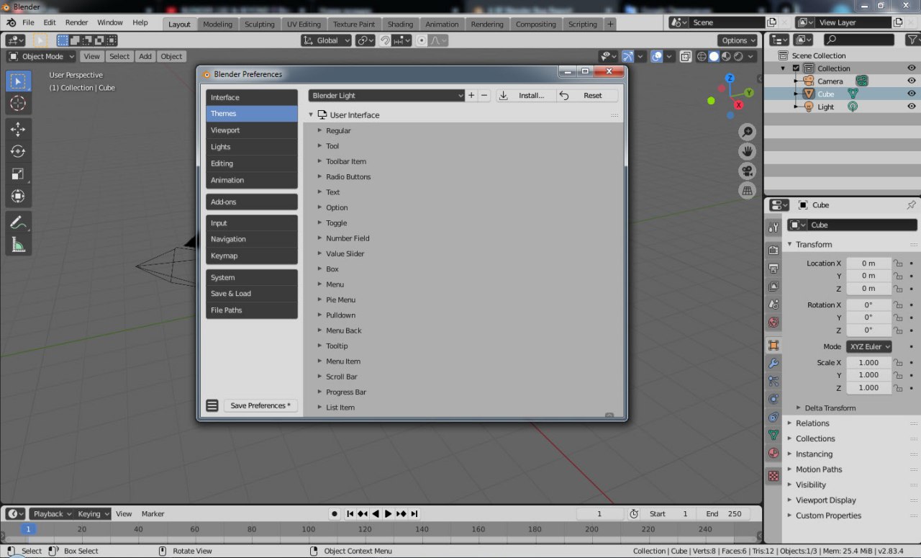Remove theme preset with minus button
This screenshot has width=921, height=558.
point(484,95)
